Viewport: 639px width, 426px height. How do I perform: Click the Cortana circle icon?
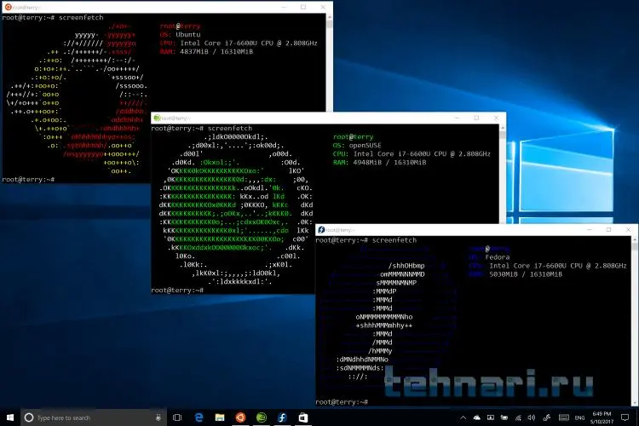coord(28,417)
